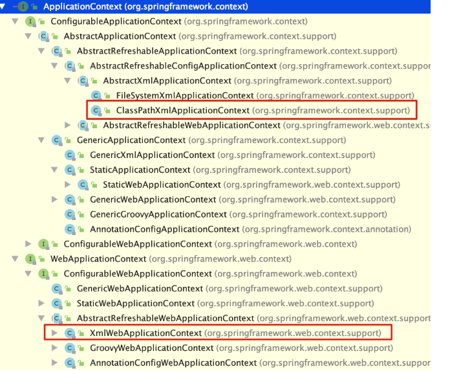Image resolution: width=450 pixels, height=371 pixels.
Task: Click the AbstractXmlApplicationContext class icon
Action: (x=83, y=81)
